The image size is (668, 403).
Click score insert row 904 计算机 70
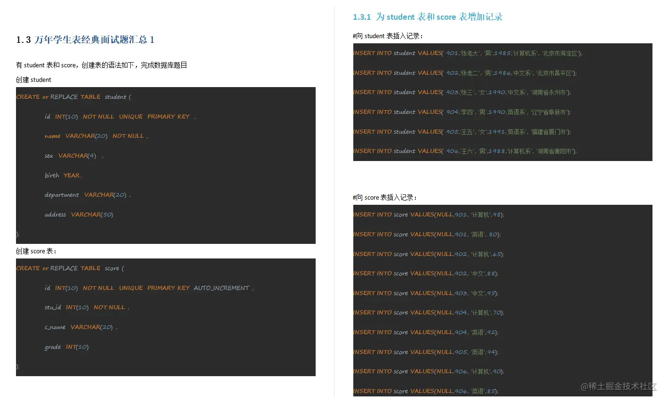(x=429, y=313)
